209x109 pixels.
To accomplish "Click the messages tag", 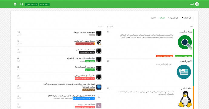I will pyautogui.click(x=68, y=98).
